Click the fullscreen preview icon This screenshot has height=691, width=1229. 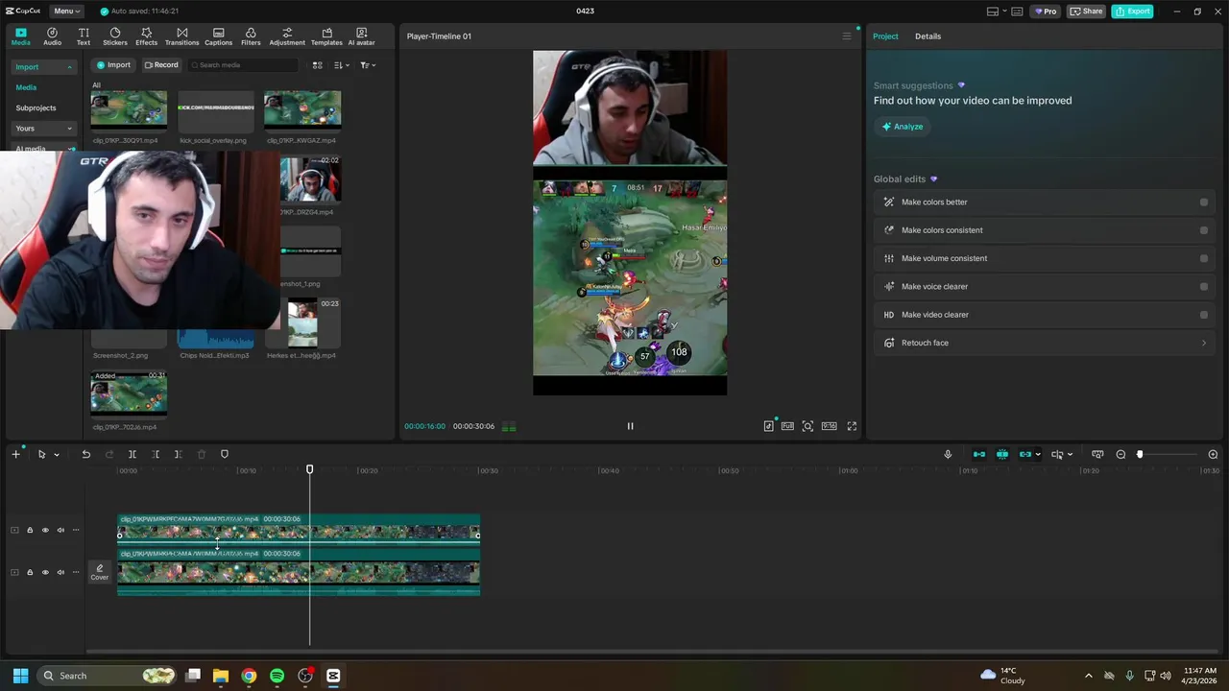point(852,426)
